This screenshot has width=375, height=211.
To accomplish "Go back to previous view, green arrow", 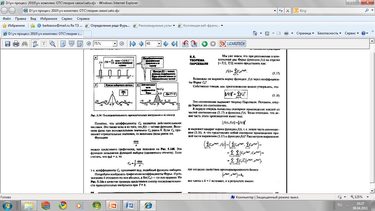I will point(204,44).
